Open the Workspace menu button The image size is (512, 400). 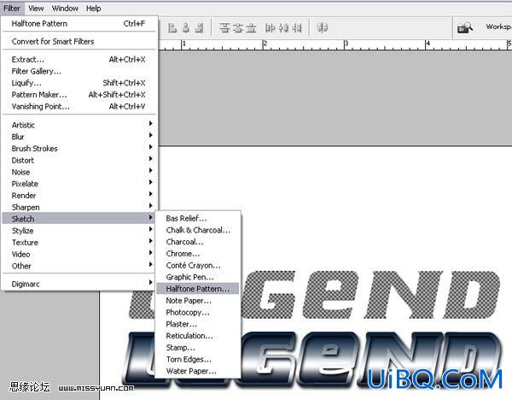[x=498, y=26]
